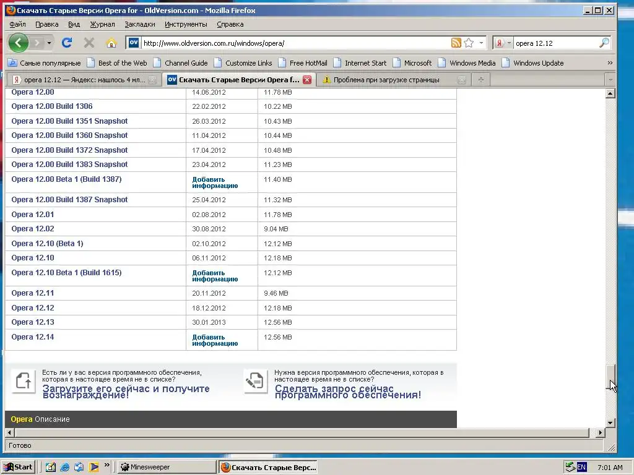Click in the search field containing opera 12.12
The width and height of the screenshot is (634, 475).
555,43
